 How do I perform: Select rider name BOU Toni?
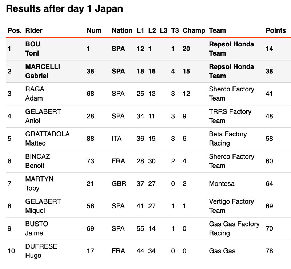pos(33,49)
